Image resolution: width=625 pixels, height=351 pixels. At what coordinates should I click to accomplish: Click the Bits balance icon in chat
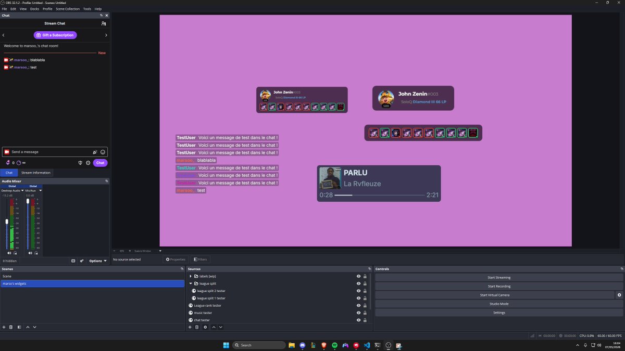(x=8, y=163)
